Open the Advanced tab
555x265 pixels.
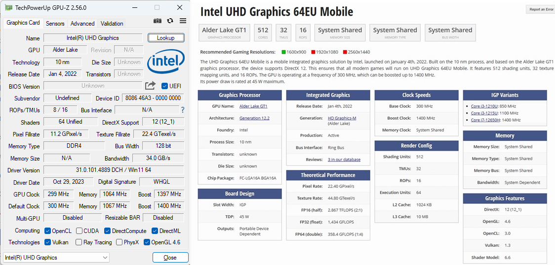tap(82, 24)
